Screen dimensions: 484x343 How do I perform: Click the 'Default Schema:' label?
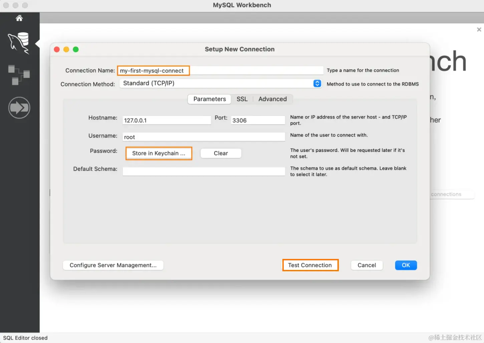[x=95, y=169]
